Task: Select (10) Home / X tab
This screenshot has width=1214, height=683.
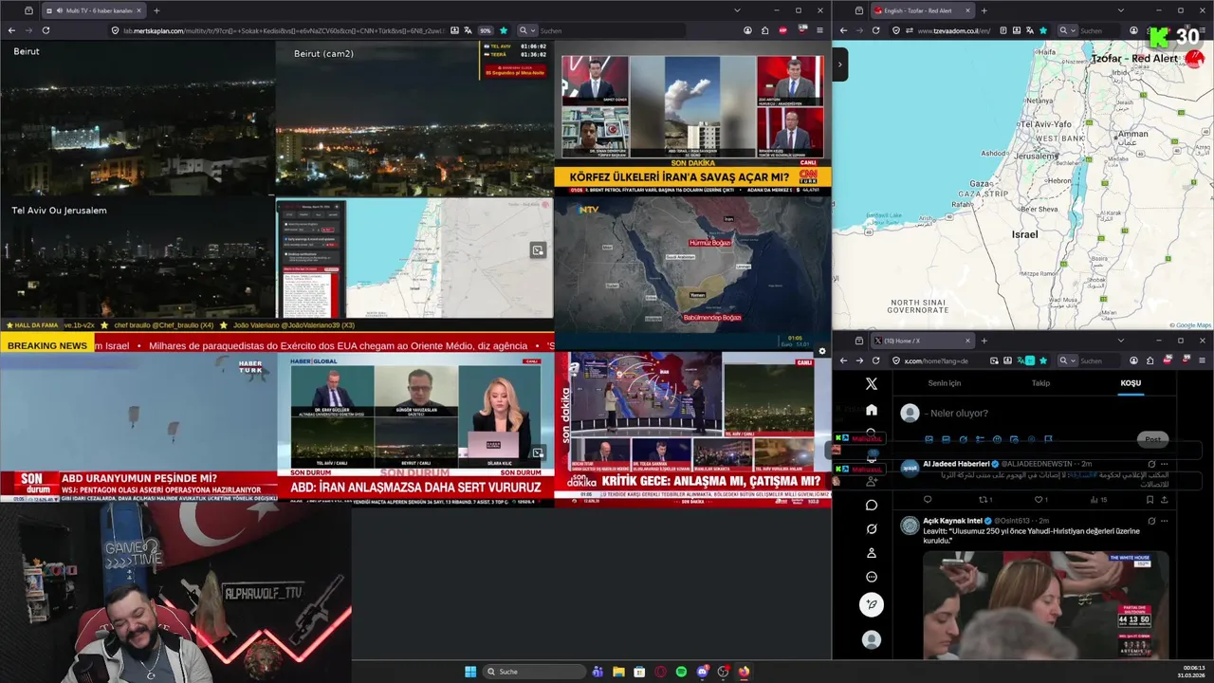Action: 922,341
